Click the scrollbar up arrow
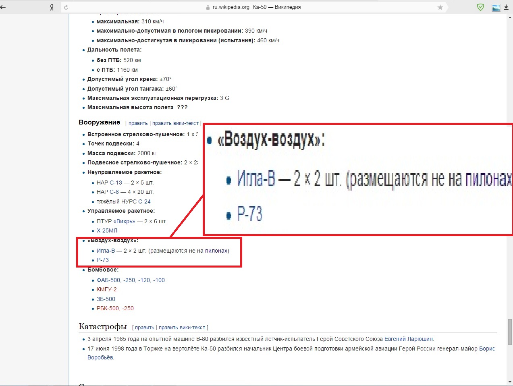The width and height of the screenshot is (513, 386). click(510, 17)
